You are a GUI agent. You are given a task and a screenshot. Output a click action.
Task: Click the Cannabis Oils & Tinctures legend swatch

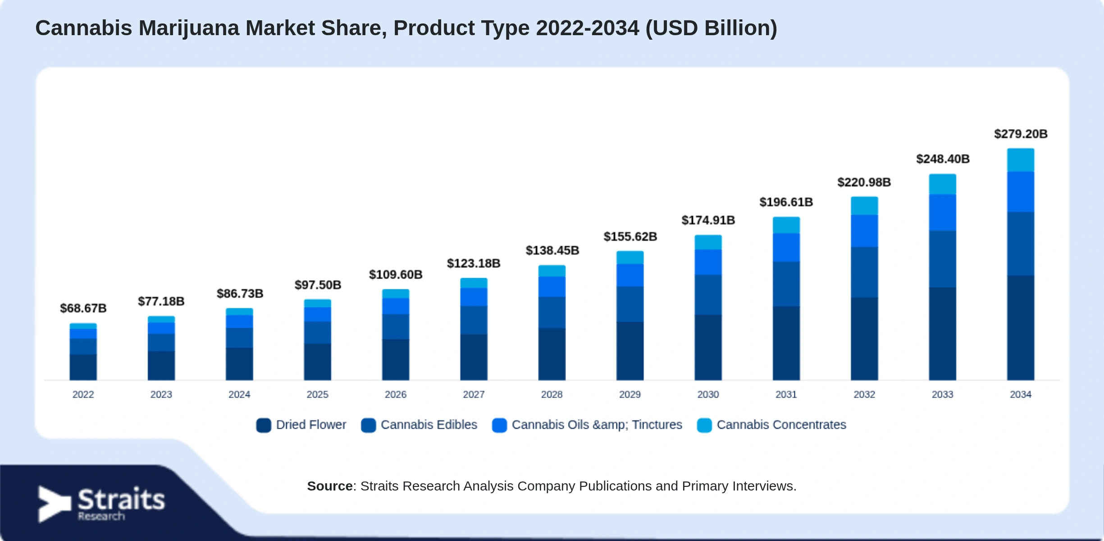(x=500, y=425)
